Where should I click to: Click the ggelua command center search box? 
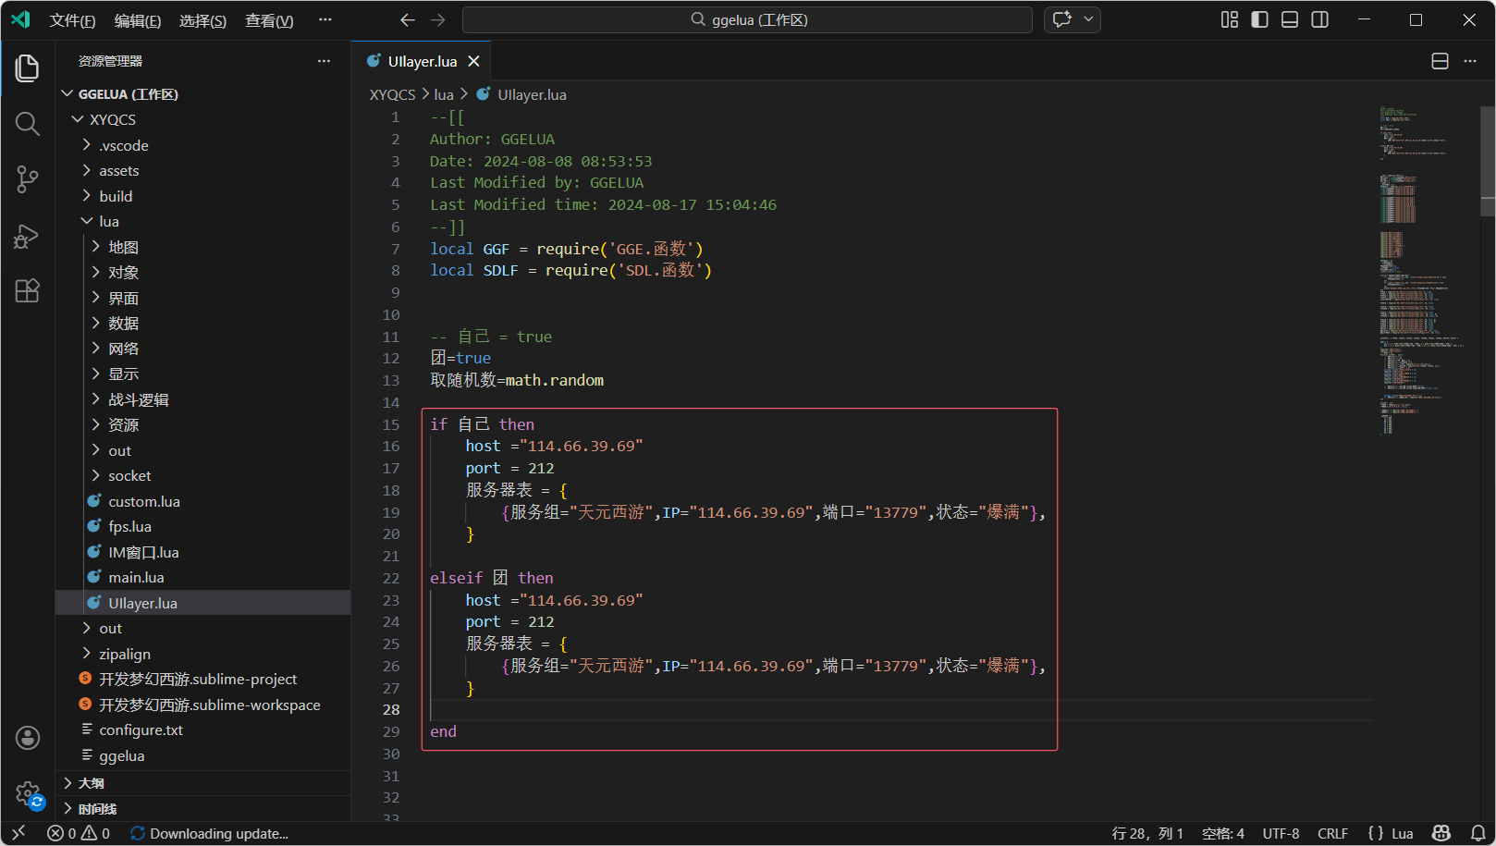(747, 19)
